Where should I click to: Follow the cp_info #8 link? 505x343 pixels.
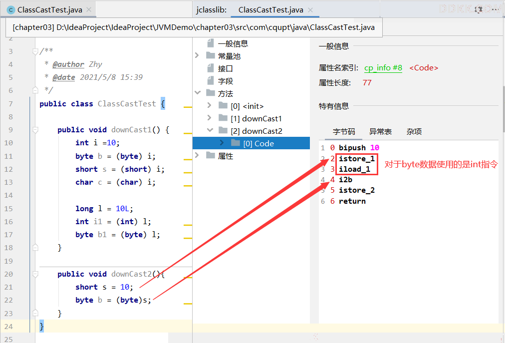(x=383, y=68)
